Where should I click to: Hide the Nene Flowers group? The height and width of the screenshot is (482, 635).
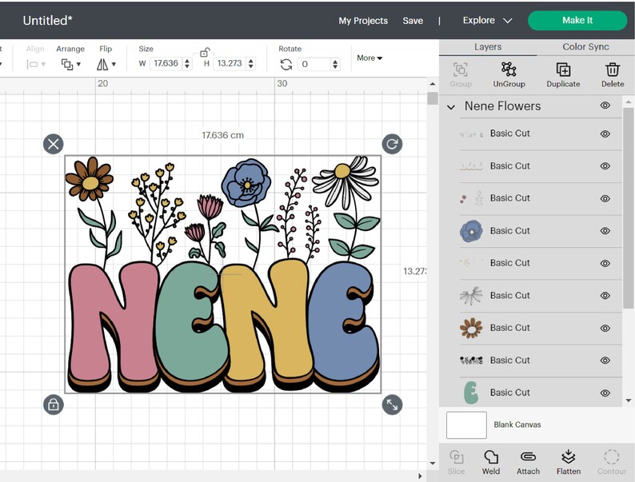pos(605,106)
